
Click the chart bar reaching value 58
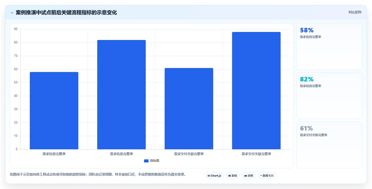(54, 111)
